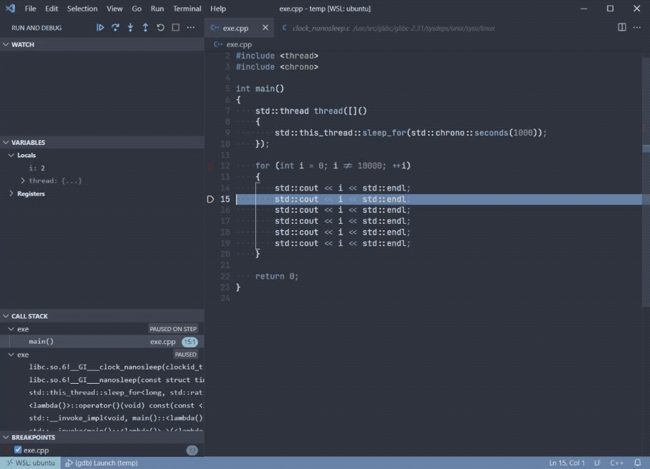Viewport: 650px width, 469px height.
Task: Open the Help menu
Action: (x=218, y=9)
